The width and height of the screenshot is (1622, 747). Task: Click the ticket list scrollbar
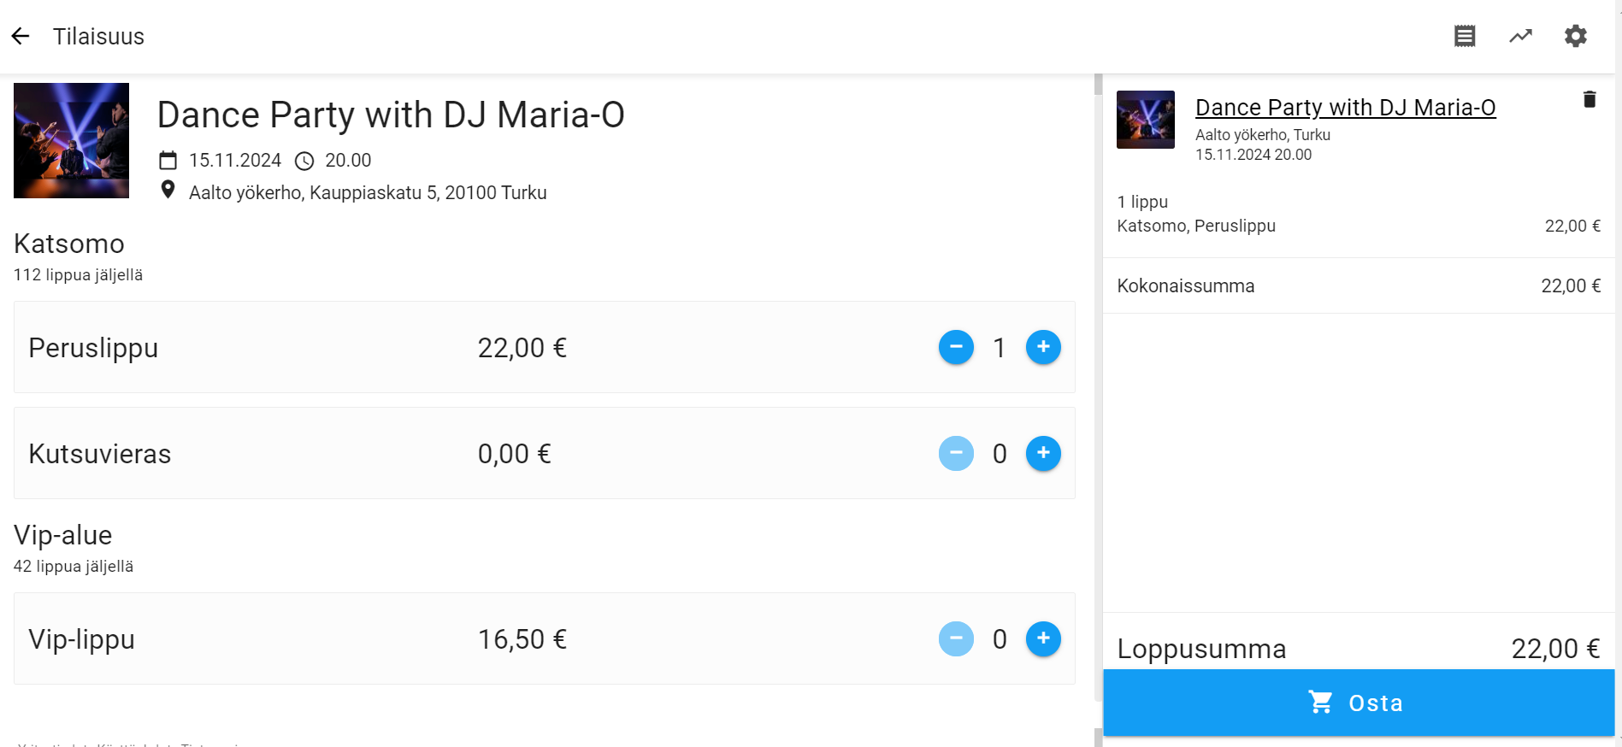[x=1099, y=410]
